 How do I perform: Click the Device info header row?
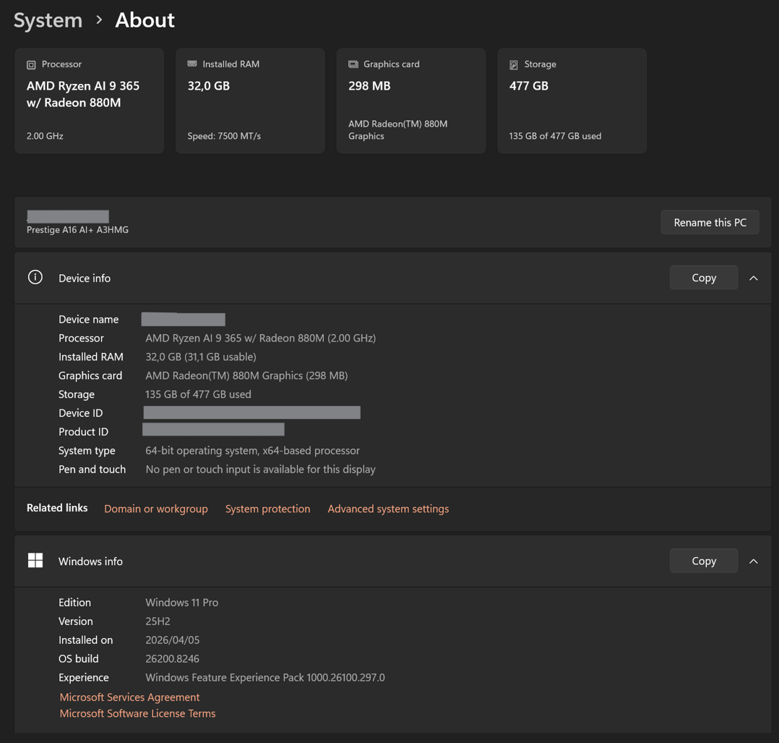[392, 278]
